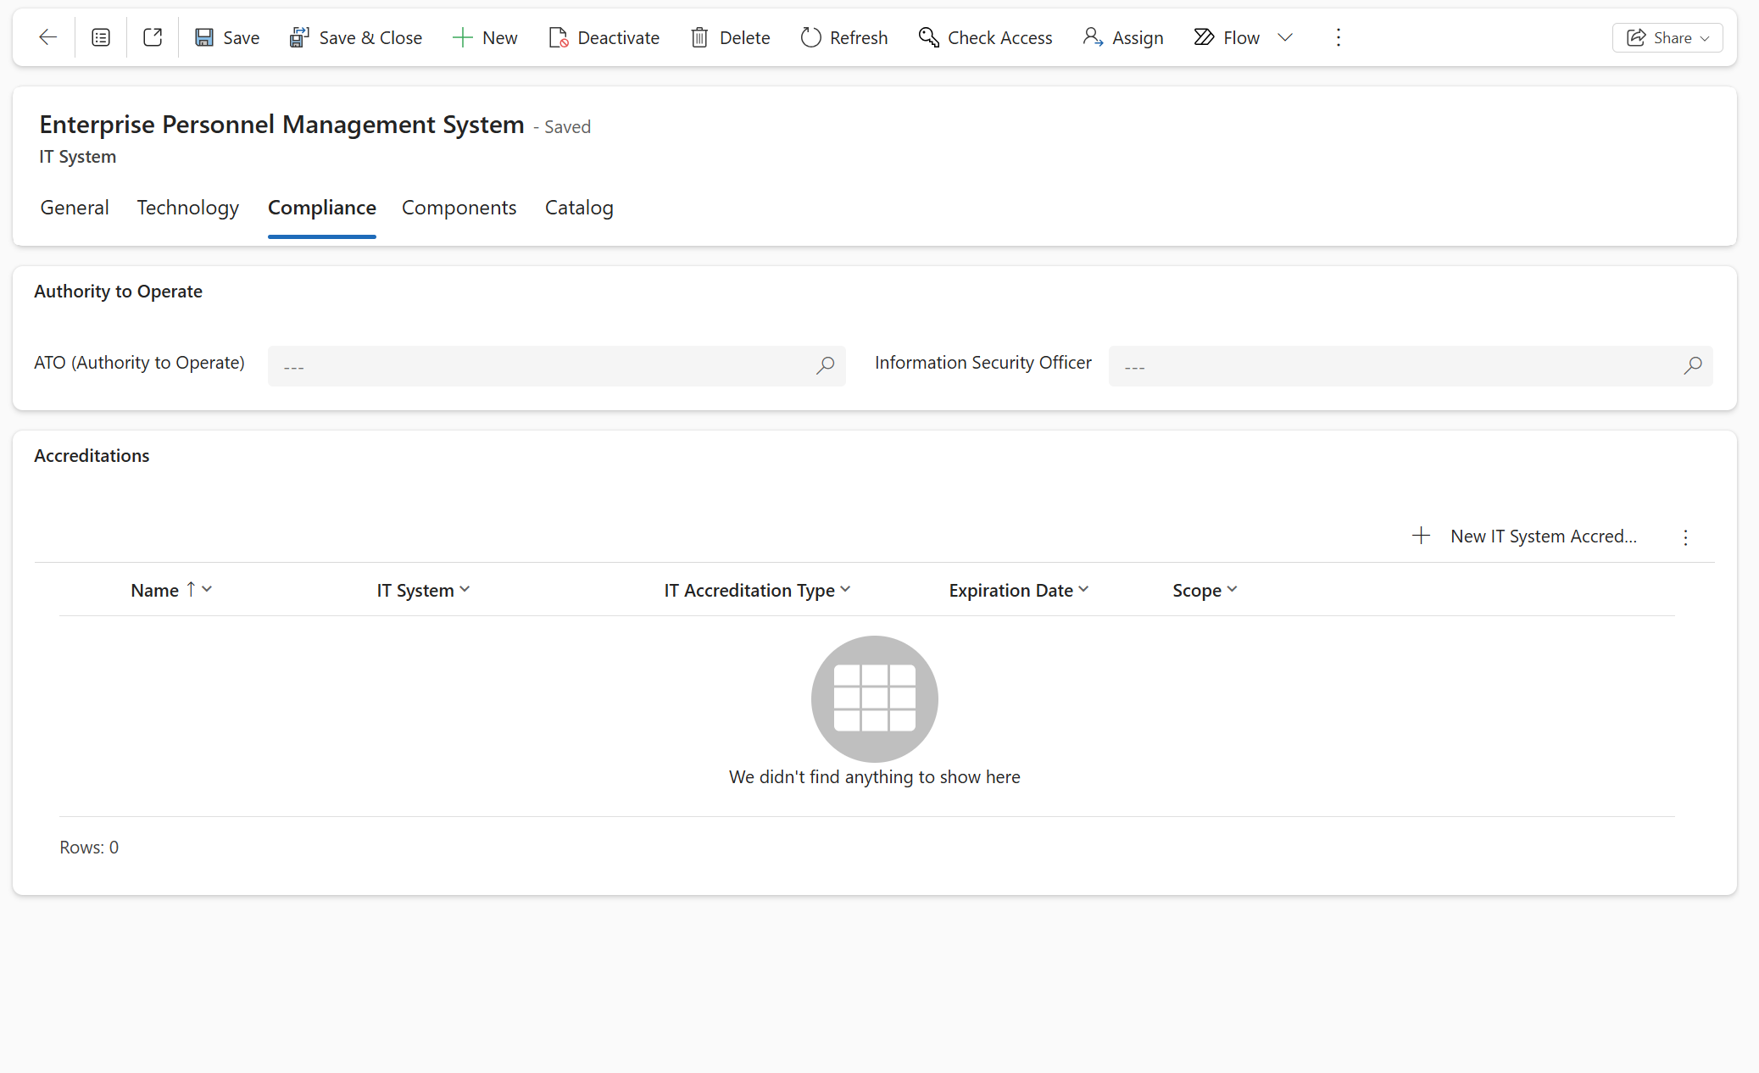Image resolution: width=1759 pixels, height=1073 pixels.
Task: Click the ATO lookup input field
Action: tap(543, 366)
